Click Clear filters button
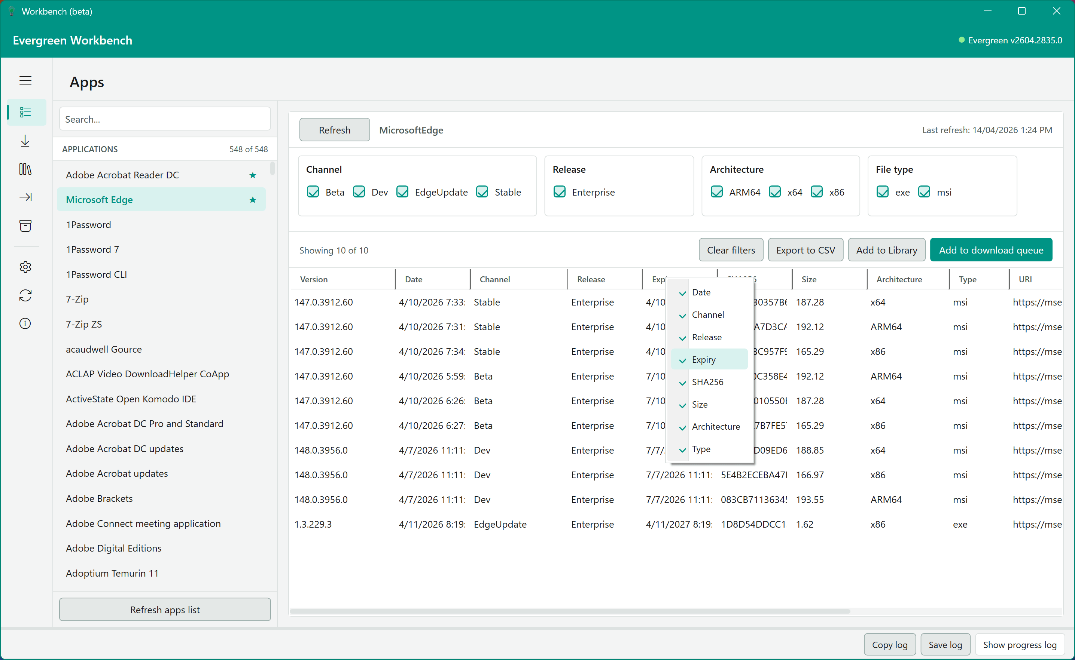Viewport: 1075px width, 660px height. point(731,250)
